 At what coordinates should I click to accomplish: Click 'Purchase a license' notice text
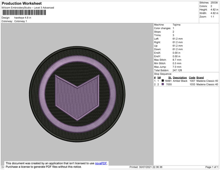pyautogui.click(x=44, y=167)
